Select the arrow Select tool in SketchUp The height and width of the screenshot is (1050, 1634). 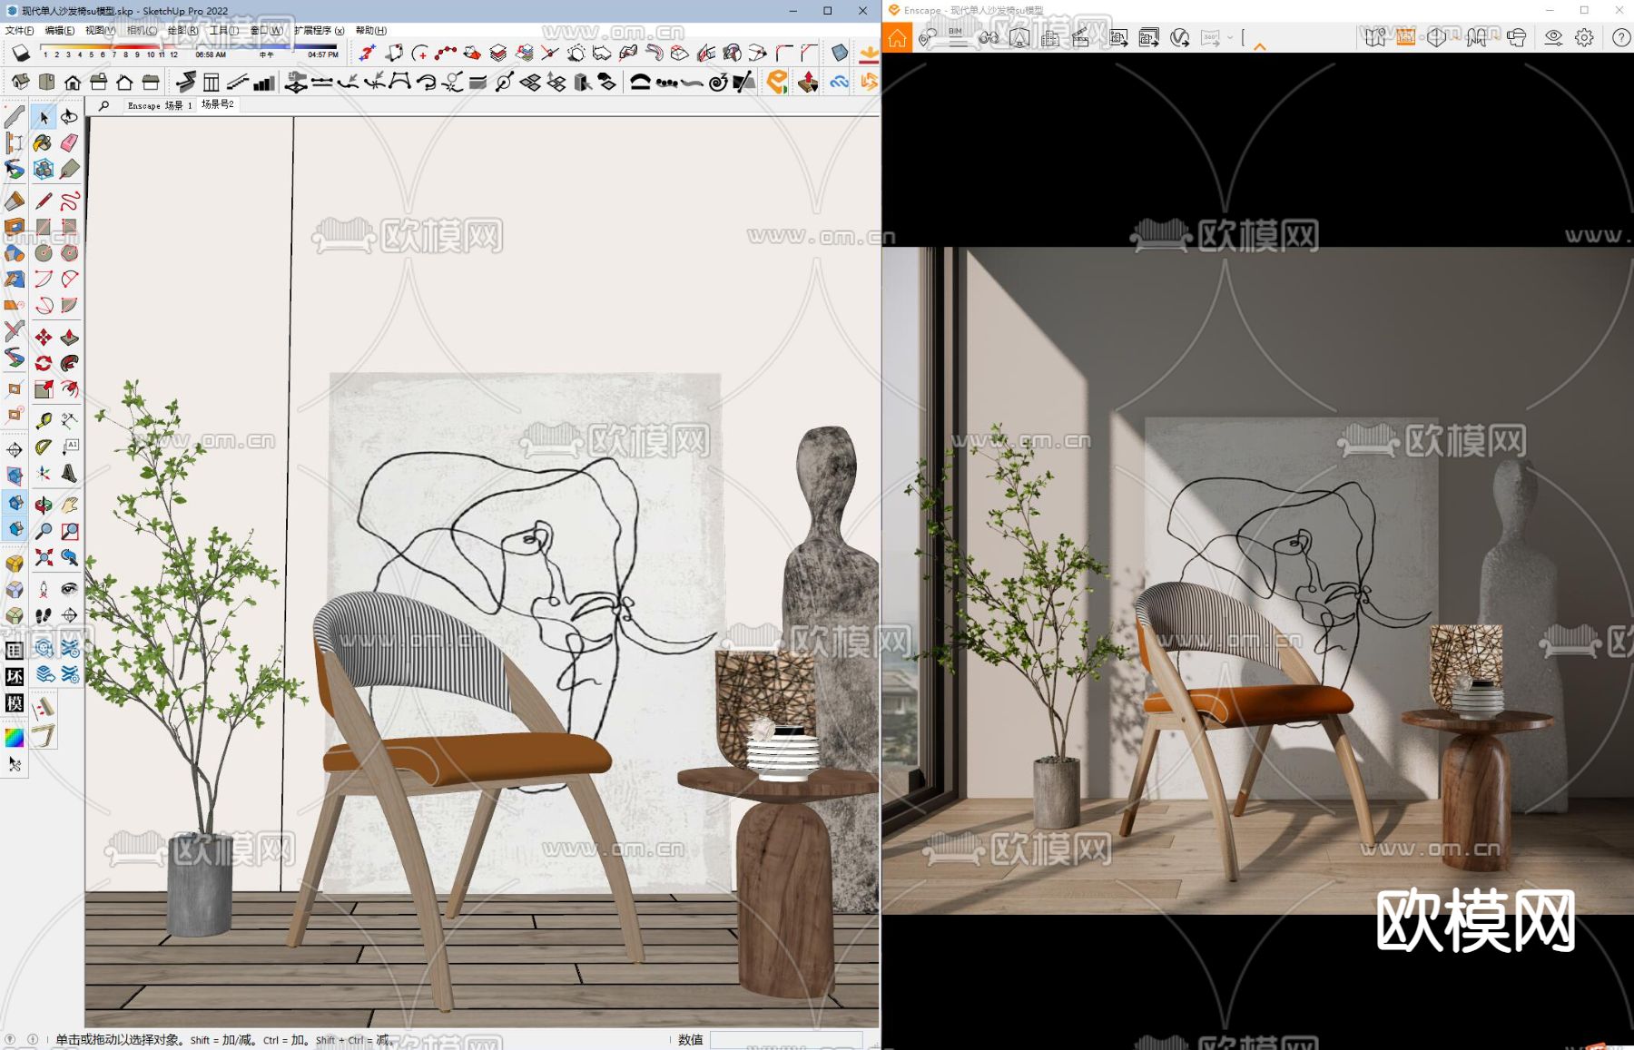(43, 117)
